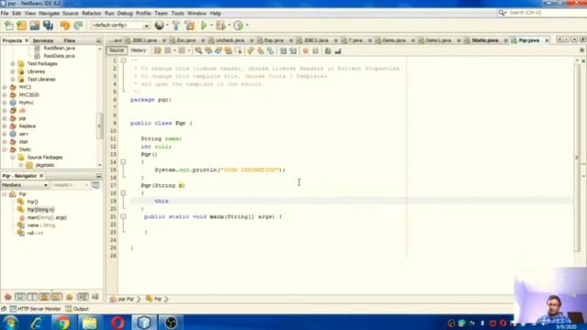The image size is (587, 330).
Task: Click the Stop Macro Recording icon
Action: 316,50
